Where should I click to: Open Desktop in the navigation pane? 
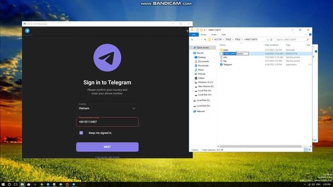(202, 57)
